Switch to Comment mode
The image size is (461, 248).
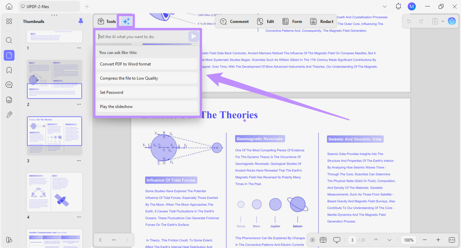point(234,21)
